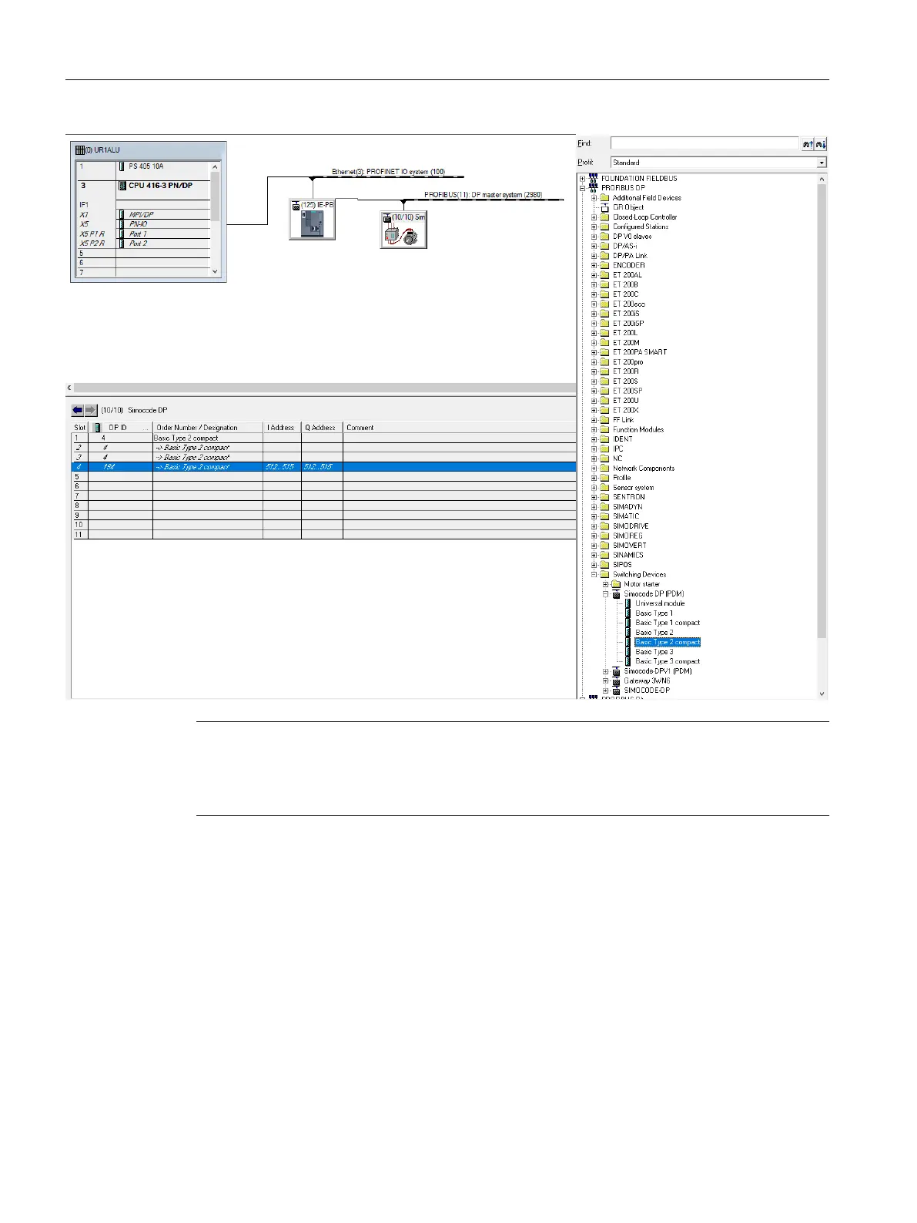Select highlighted slot 4 row with DP ID 194

(x=324, y=467)
